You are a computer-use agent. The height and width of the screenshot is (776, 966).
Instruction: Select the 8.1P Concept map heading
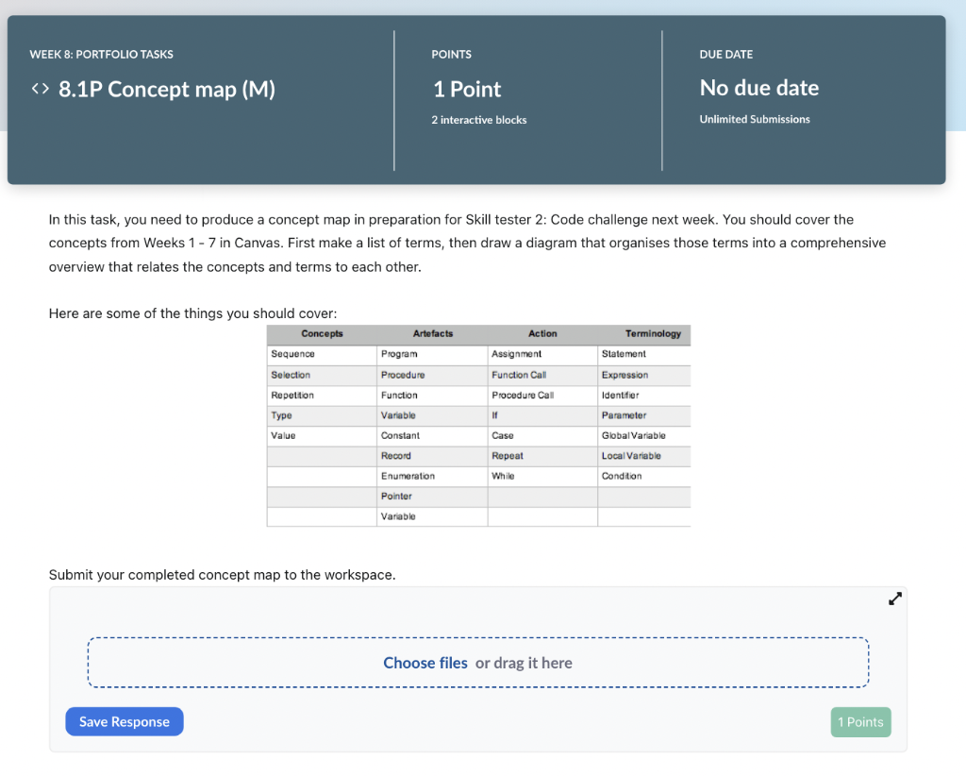click(166, 89)
